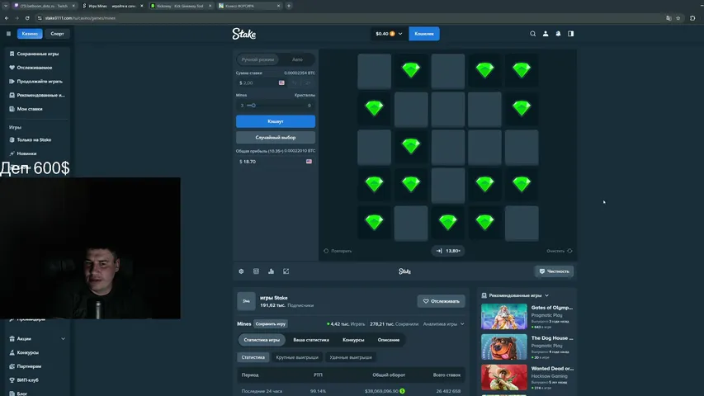Click the browser translate page icon

pos(669,18)
